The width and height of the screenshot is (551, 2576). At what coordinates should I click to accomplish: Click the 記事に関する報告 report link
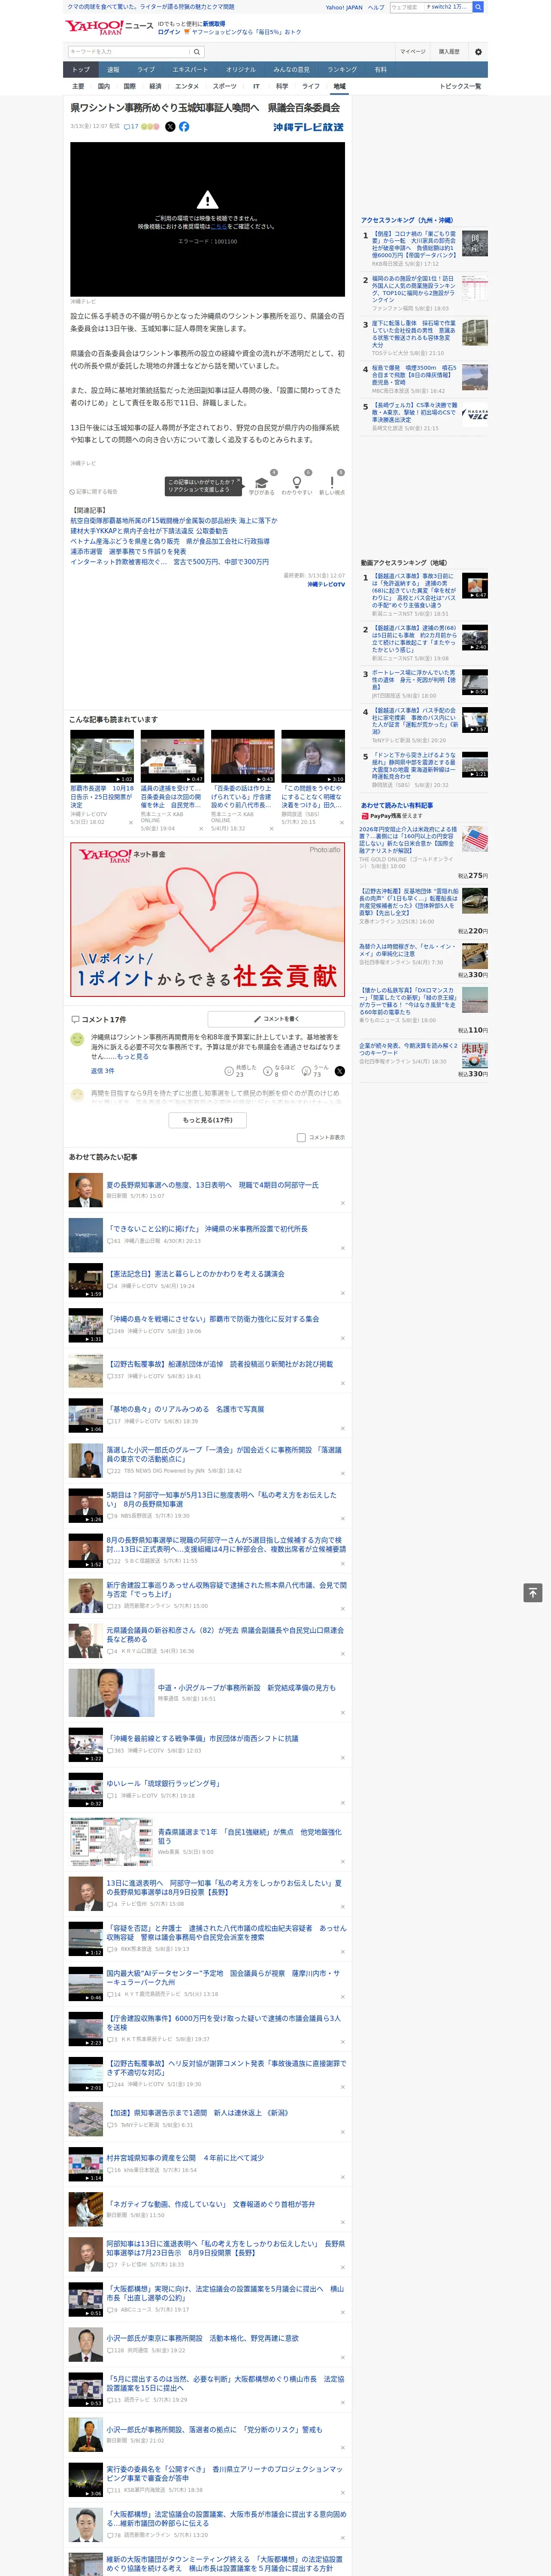tap(93, 492)
